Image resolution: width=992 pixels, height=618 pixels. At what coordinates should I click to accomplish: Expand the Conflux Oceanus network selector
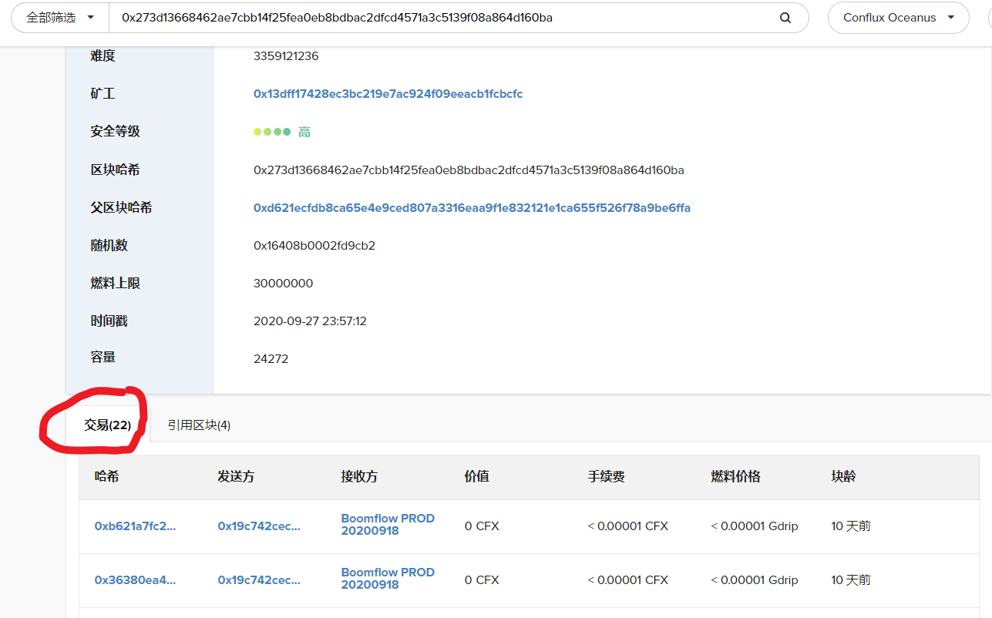click(898, 18)
